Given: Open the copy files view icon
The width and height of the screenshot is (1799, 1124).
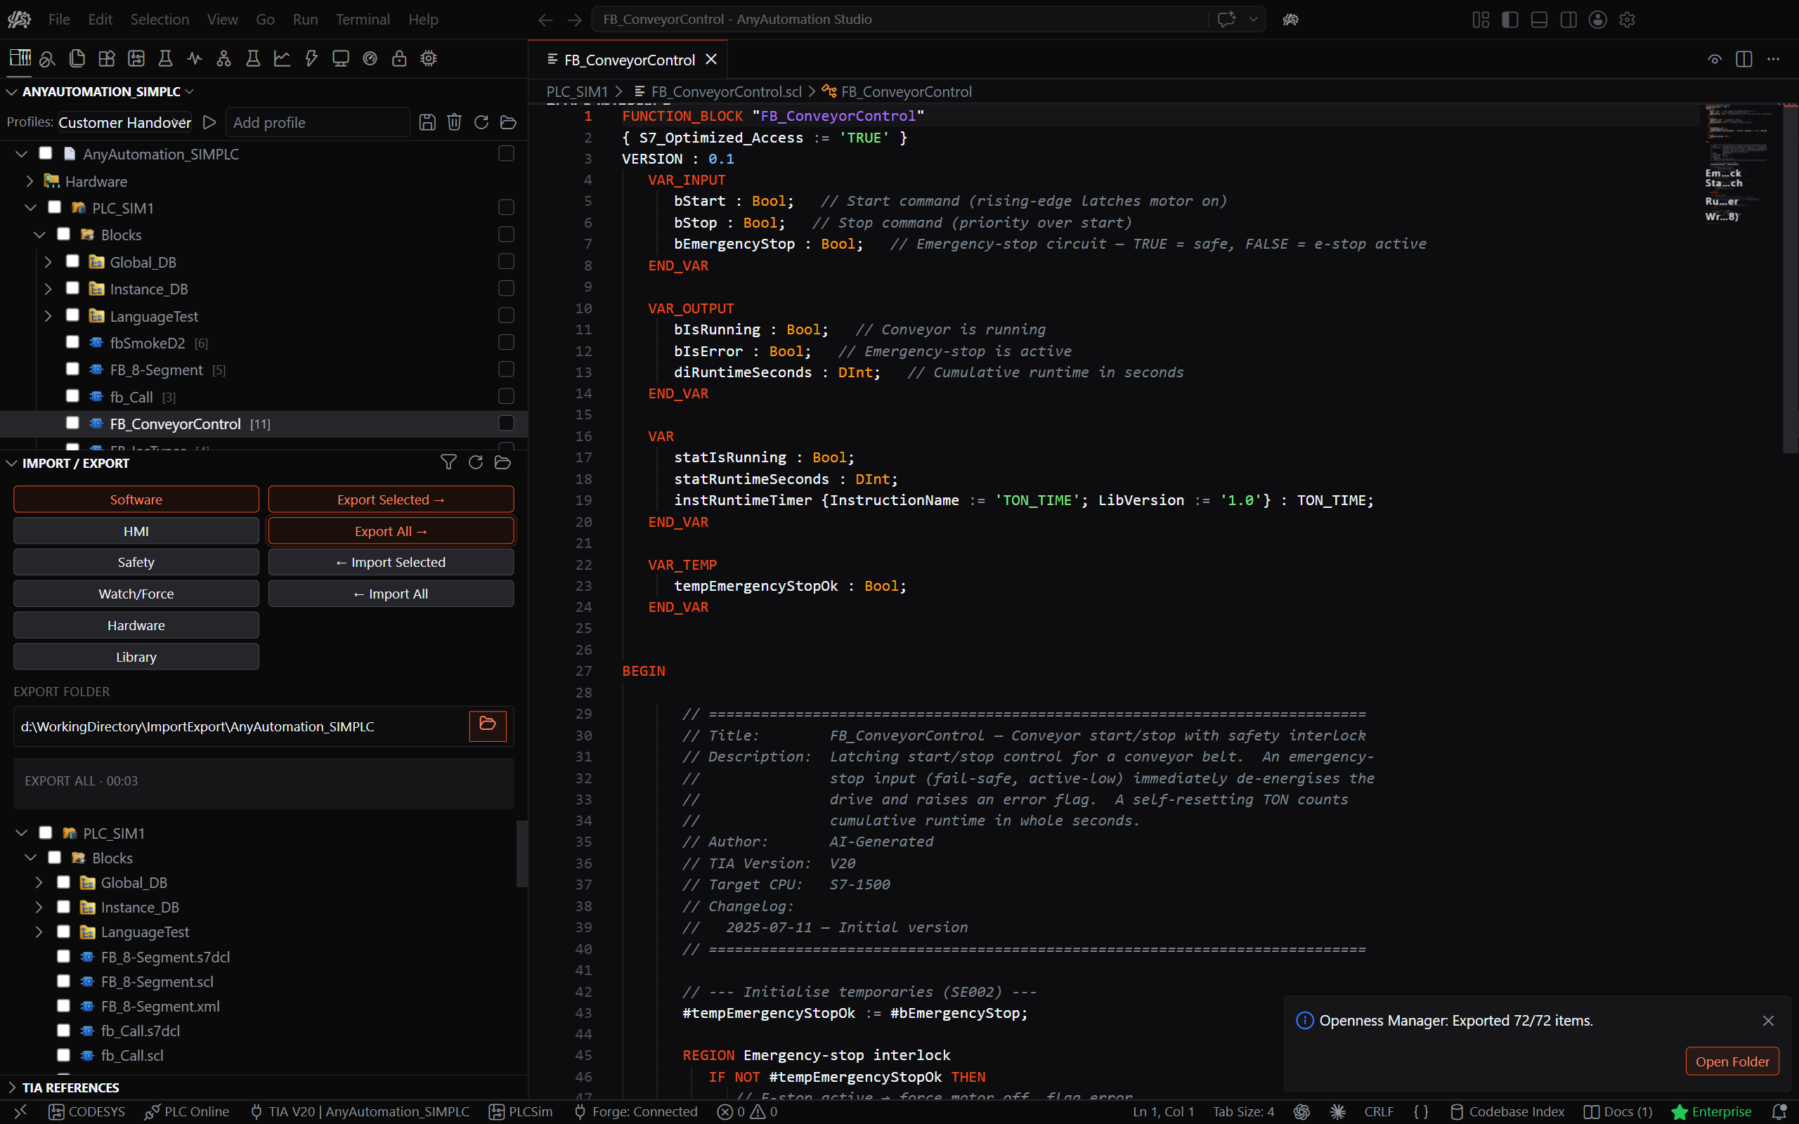Looking at the screenshot, I should point(77,58).
